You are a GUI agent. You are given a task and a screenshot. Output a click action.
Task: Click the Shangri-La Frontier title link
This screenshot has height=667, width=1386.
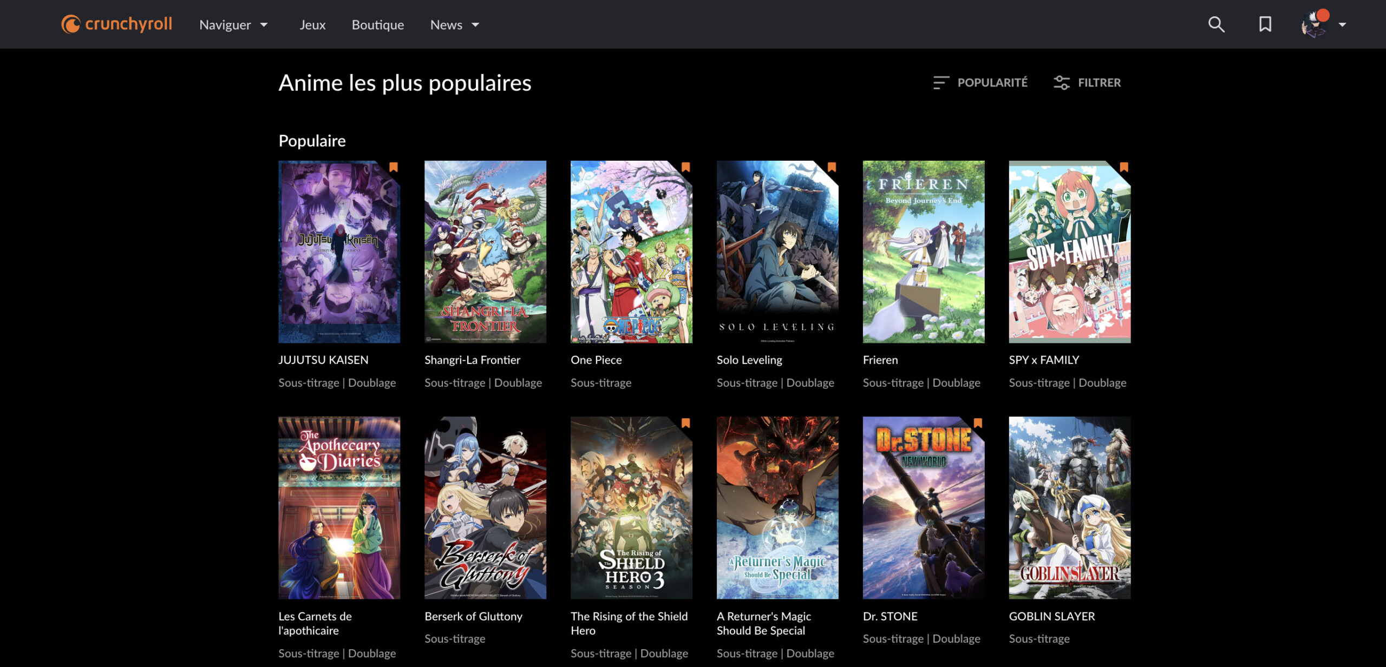[472, 360]
